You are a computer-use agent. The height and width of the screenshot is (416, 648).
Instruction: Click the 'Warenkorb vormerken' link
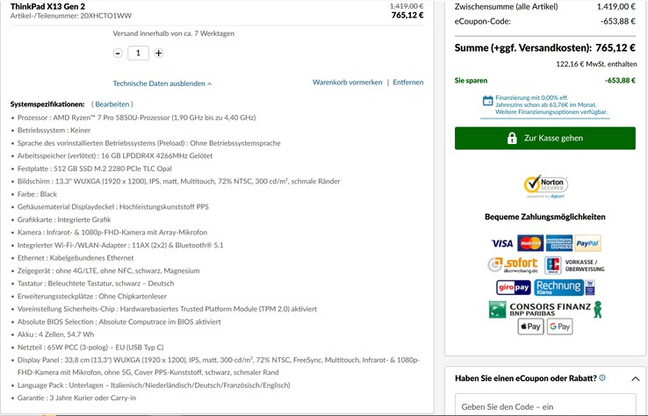pos(347,82)
